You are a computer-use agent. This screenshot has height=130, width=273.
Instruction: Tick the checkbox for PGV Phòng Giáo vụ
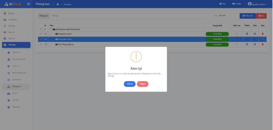(41, 44)
